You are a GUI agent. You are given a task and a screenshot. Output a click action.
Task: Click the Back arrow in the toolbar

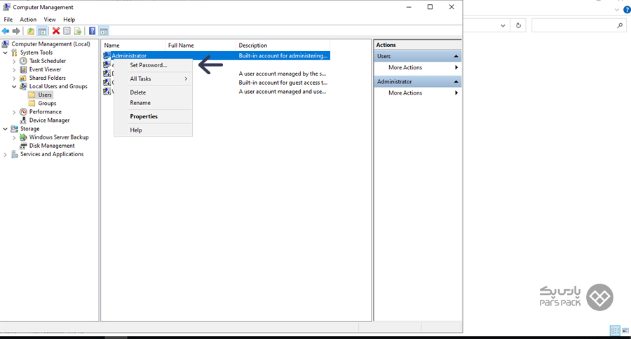click(6, 31)
